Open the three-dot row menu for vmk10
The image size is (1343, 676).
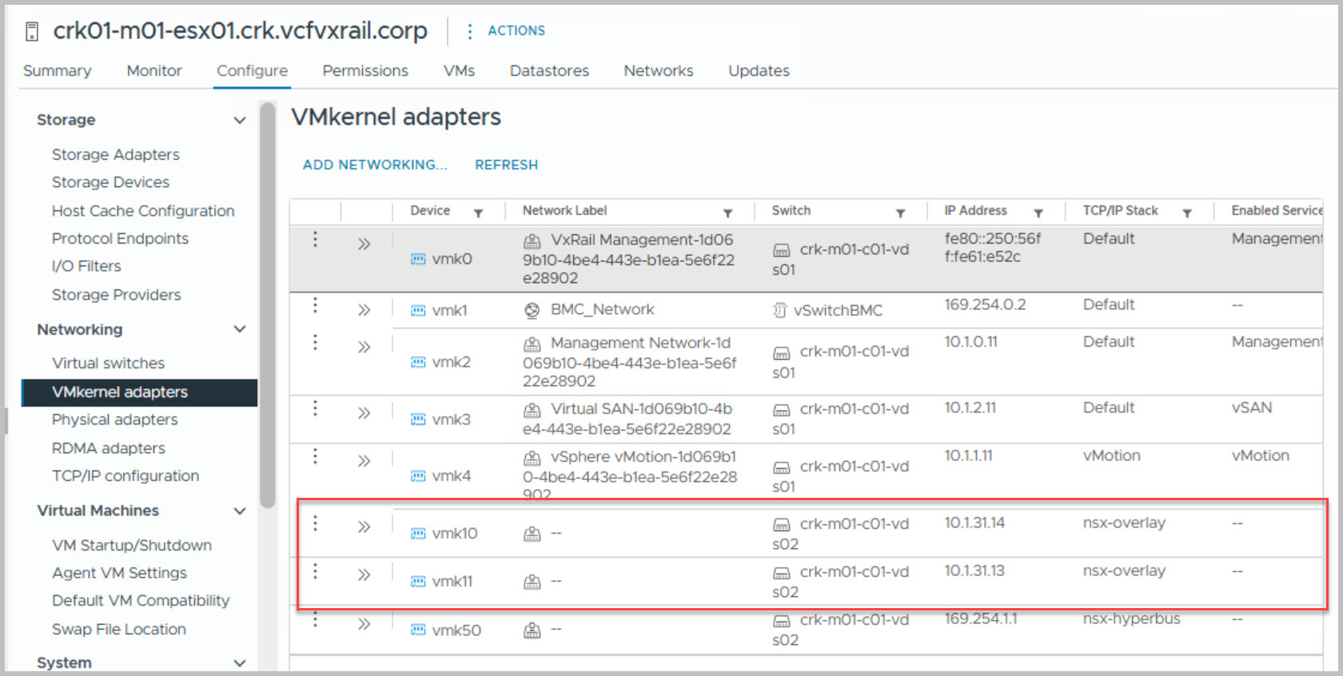(315, 523)
